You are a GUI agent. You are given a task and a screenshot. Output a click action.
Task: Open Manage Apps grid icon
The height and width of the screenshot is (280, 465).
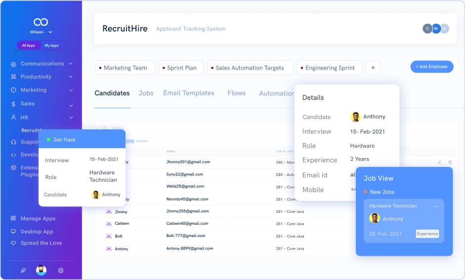[x=13, y=219]
